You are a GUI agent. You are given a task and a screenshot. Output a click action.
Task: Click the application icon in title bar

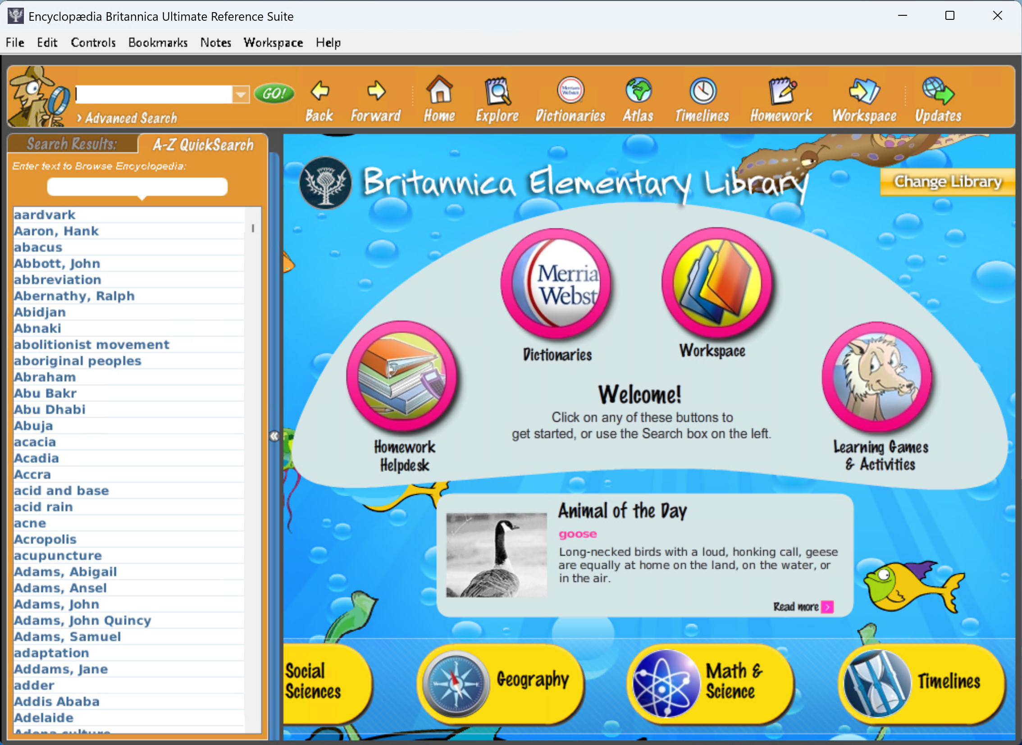tap(16, 16)
